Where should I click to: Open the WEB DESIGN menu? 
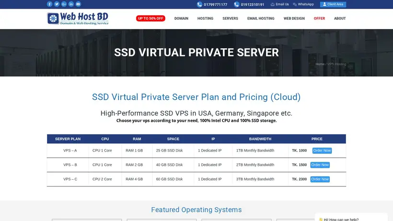(294, 18)
